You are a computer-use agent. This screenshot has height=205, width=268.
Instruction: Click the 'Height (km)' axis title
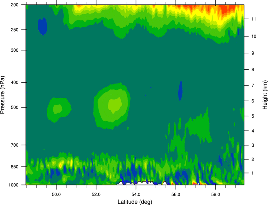click(265, 95)
